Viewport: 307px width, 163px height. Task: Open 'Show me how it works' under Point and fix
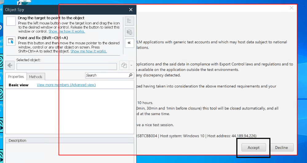(89, 51)
